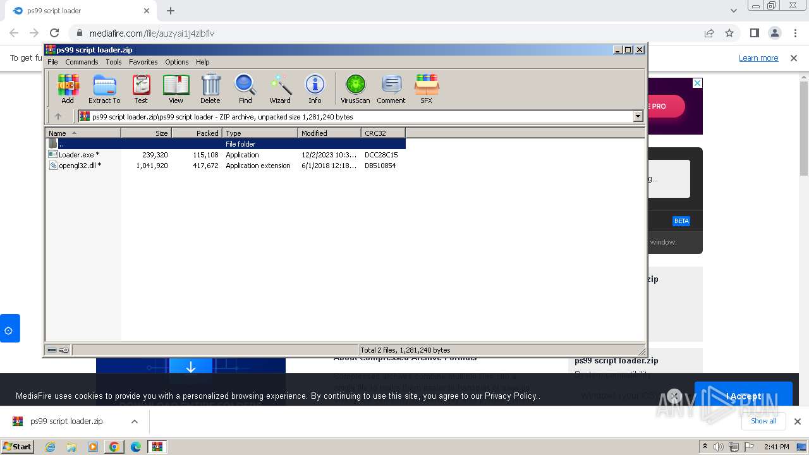Click the Add toolbar icon in WinRAR
The image size is (809, 455).
68,88
